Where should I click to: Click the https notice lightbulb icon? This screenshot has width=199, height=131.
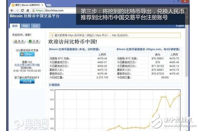coord(52,35)
